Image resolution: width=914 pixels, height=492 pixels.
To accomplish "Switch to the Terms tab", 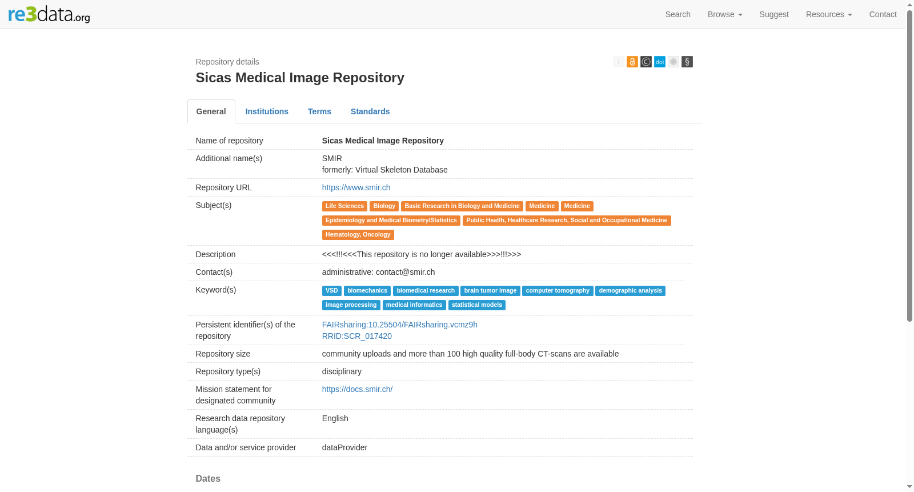I will [319, 111].
